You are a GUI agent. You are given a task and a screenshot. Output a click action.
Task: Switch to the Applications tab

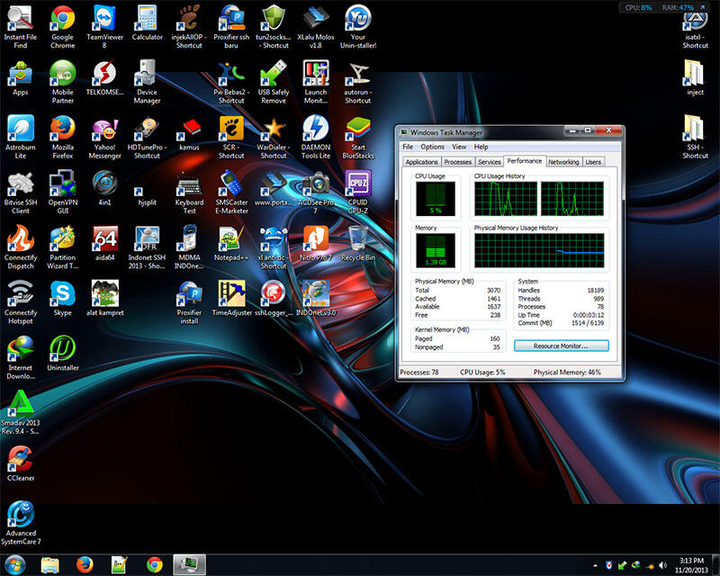(421, 162)
